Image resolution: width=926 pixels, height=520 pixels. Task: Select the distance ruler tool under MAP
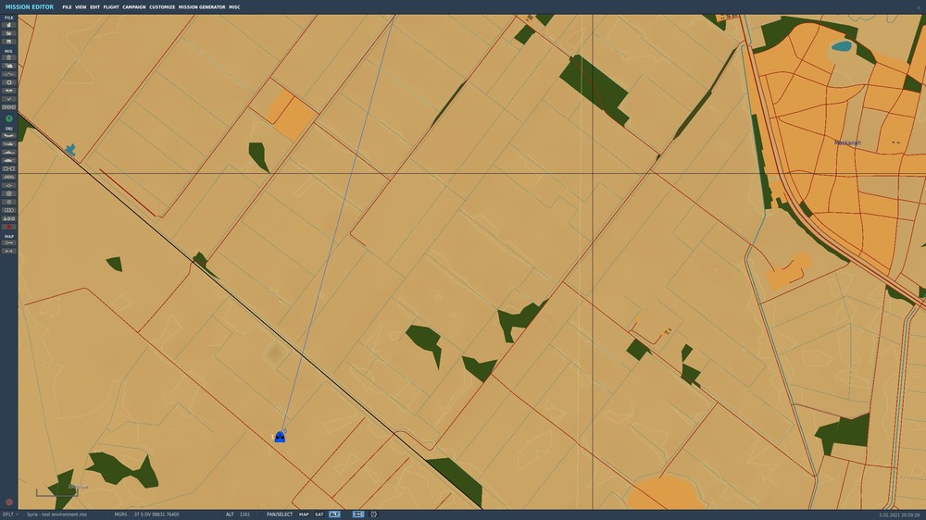pyautogui.click(x=9, y=251)
